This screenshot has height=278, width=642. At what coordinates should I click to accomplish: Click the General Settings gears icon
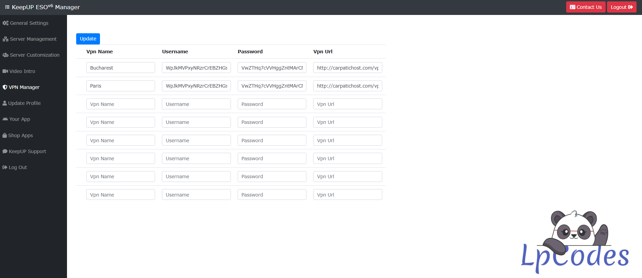click(x=5, y=23)
